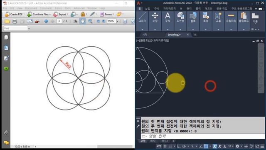Toggle the MODEL (모형) space button in status bar

[159, 146]
